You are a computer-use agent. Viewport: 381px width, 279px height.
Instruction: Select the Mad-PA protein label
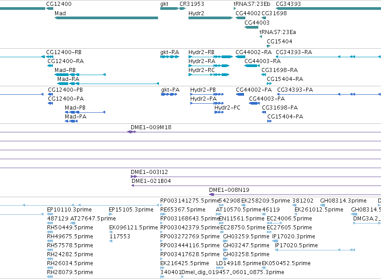(x=76, y=117)
